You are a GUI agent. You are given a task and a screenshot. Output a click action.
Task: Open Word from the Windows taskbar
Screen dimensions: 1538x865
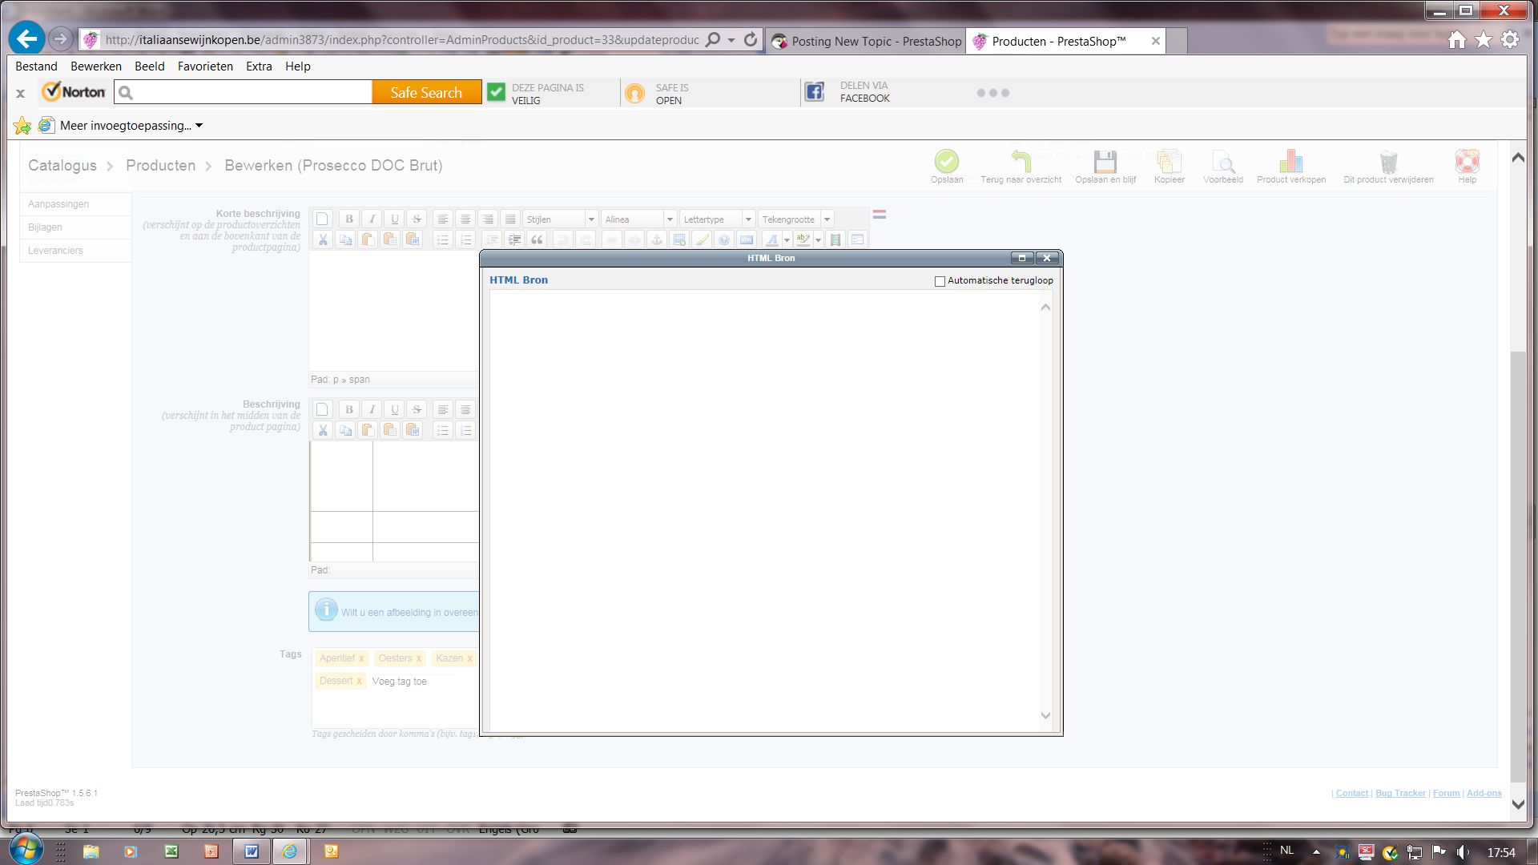click(251, 851)
